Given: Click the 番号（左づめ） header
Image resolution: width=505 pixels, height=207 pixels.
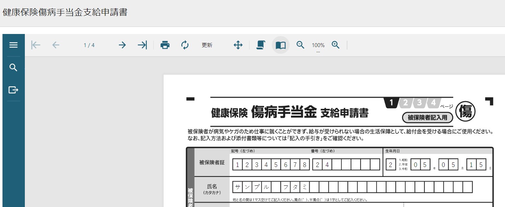Looking at the screenshot, I should (x=323, y=151).
